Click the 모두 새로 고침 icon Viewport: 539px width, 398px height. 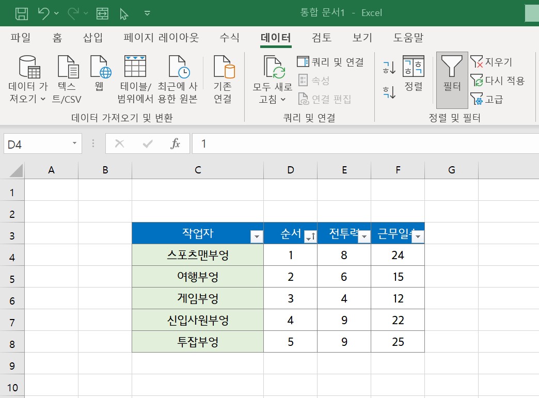click(x=273, y=68)
